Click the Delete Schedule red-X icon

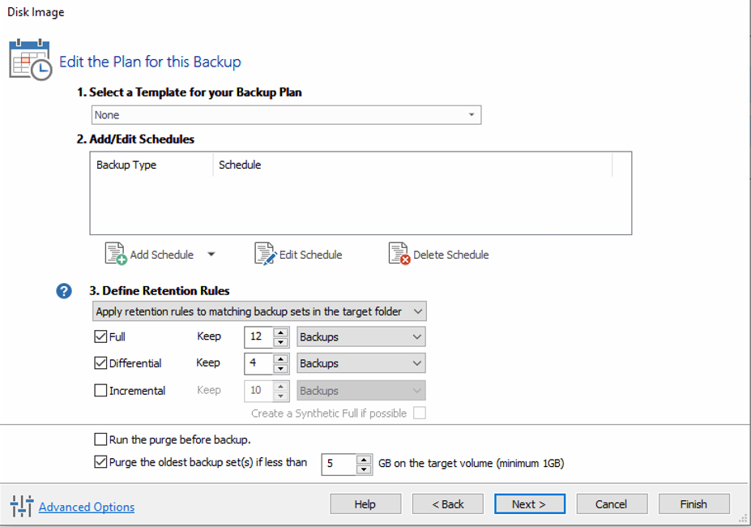[399, 254]
